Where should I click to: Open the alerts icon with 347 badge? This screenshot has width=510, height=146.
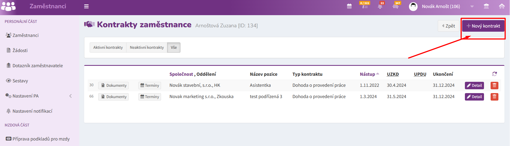click(396, 6)
